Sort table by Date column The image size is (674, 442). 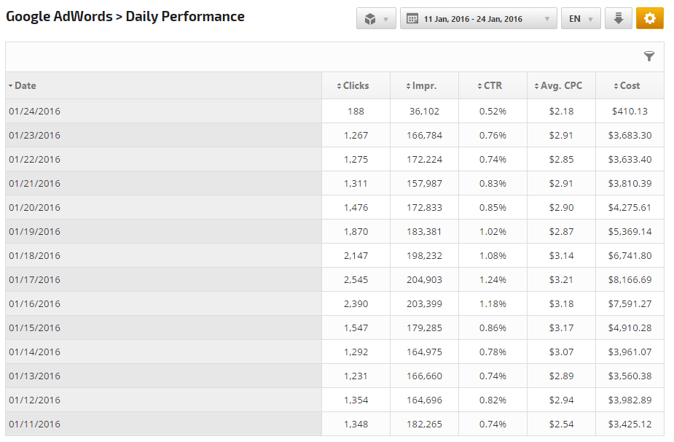pos(26,85)
